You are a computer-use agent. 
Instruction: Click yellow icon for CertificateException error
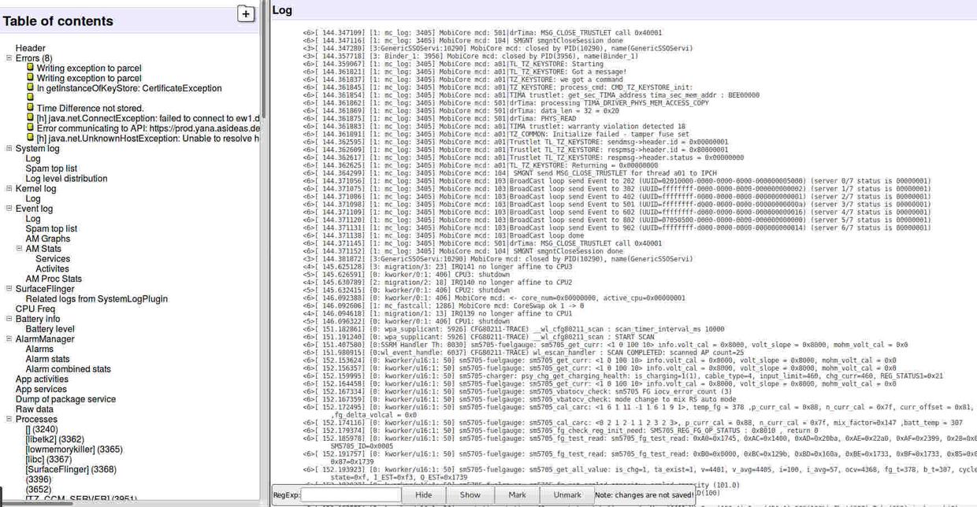click(31, 88)
